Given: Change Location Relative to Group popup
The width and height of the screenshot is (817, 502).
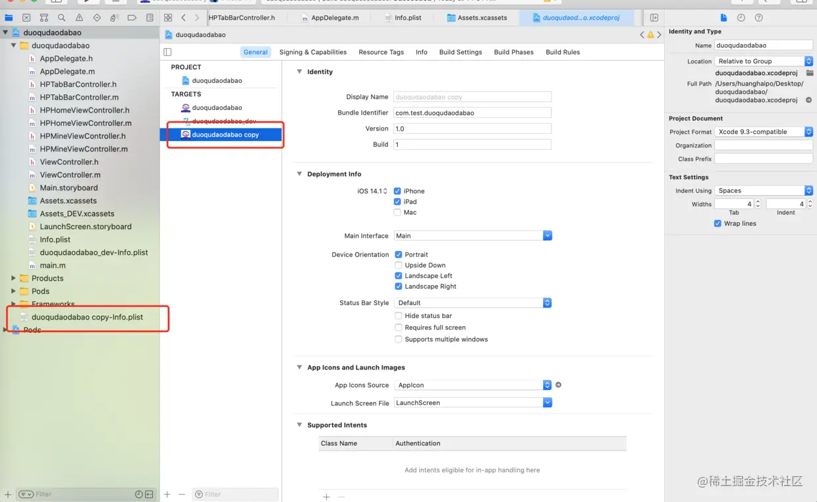Looking at the screenshot, I should 764,61.
